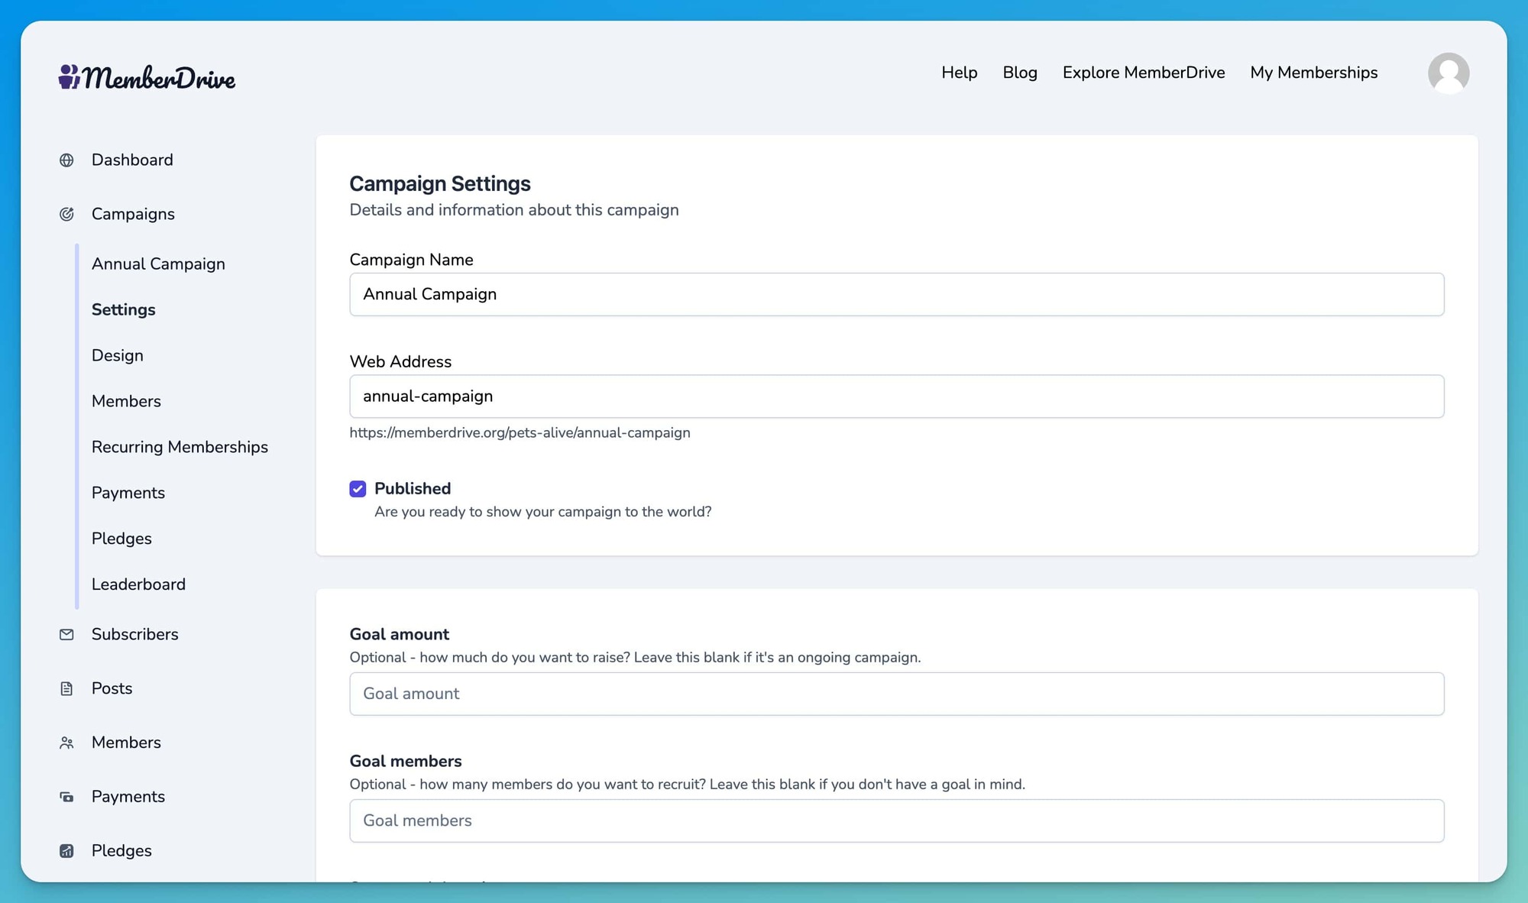Open the user avatar profile menu

pos(1449,73)
